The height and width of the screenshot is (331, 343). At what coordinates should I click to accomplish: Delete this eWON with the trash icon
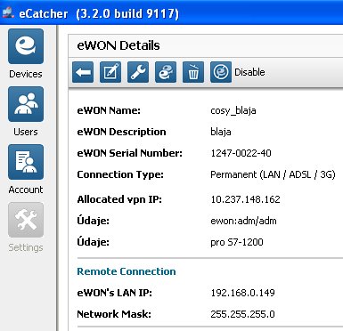tap(193, 72)
